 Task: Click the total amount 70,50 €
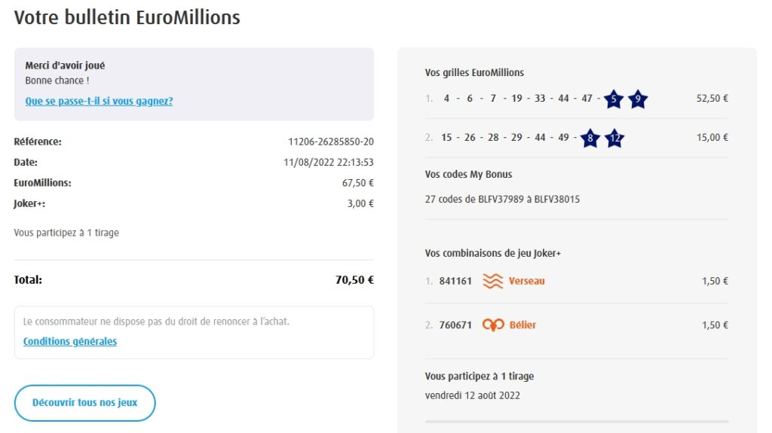(x=354, y=280)
